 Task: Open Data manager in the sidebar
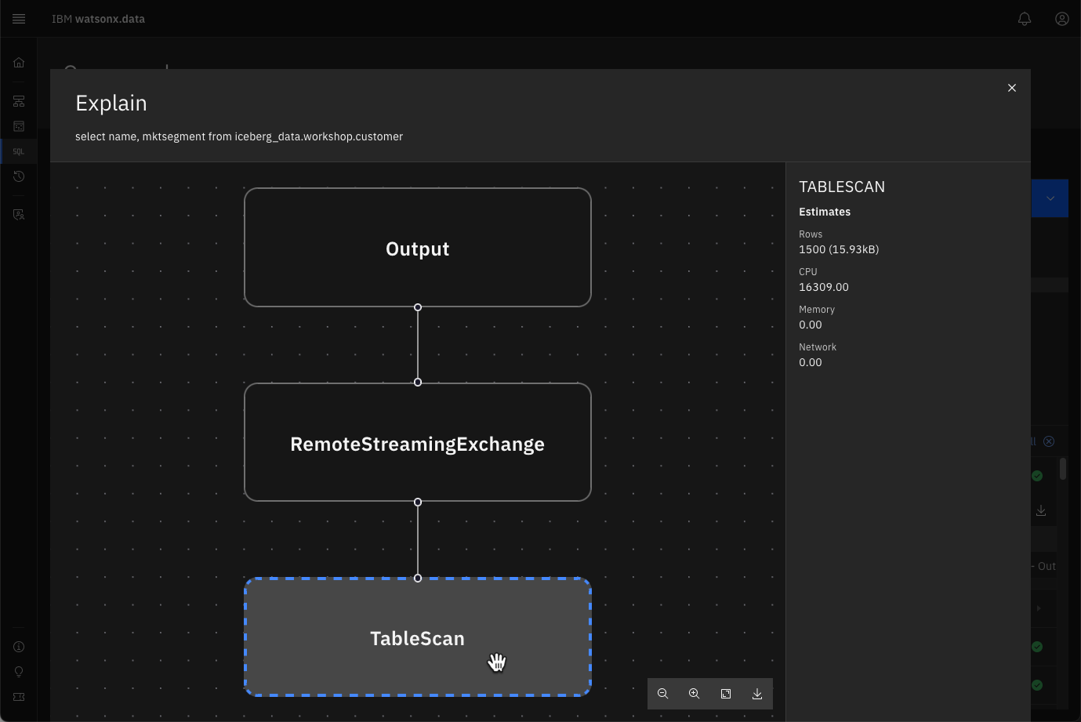click(19, 126)
